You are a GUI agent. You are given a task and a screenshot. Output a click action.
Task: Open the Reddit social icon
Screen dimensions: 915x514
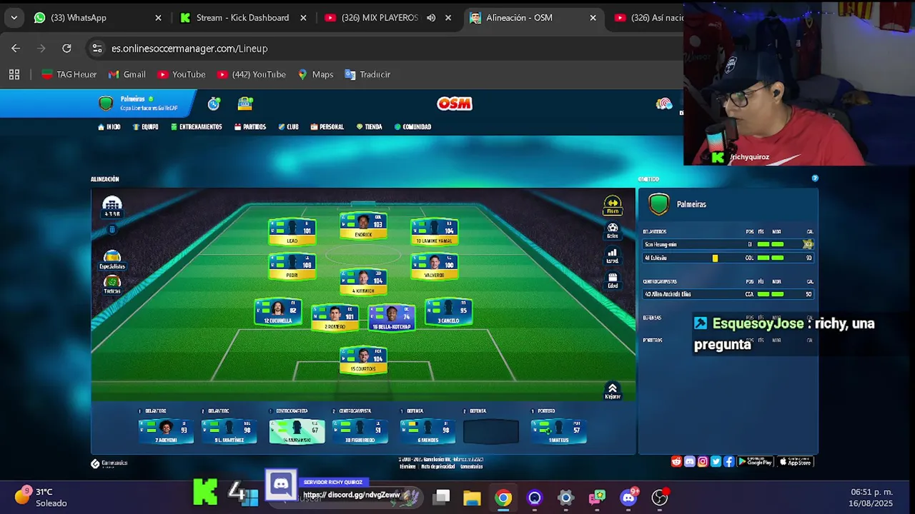(x=676, y=462)
